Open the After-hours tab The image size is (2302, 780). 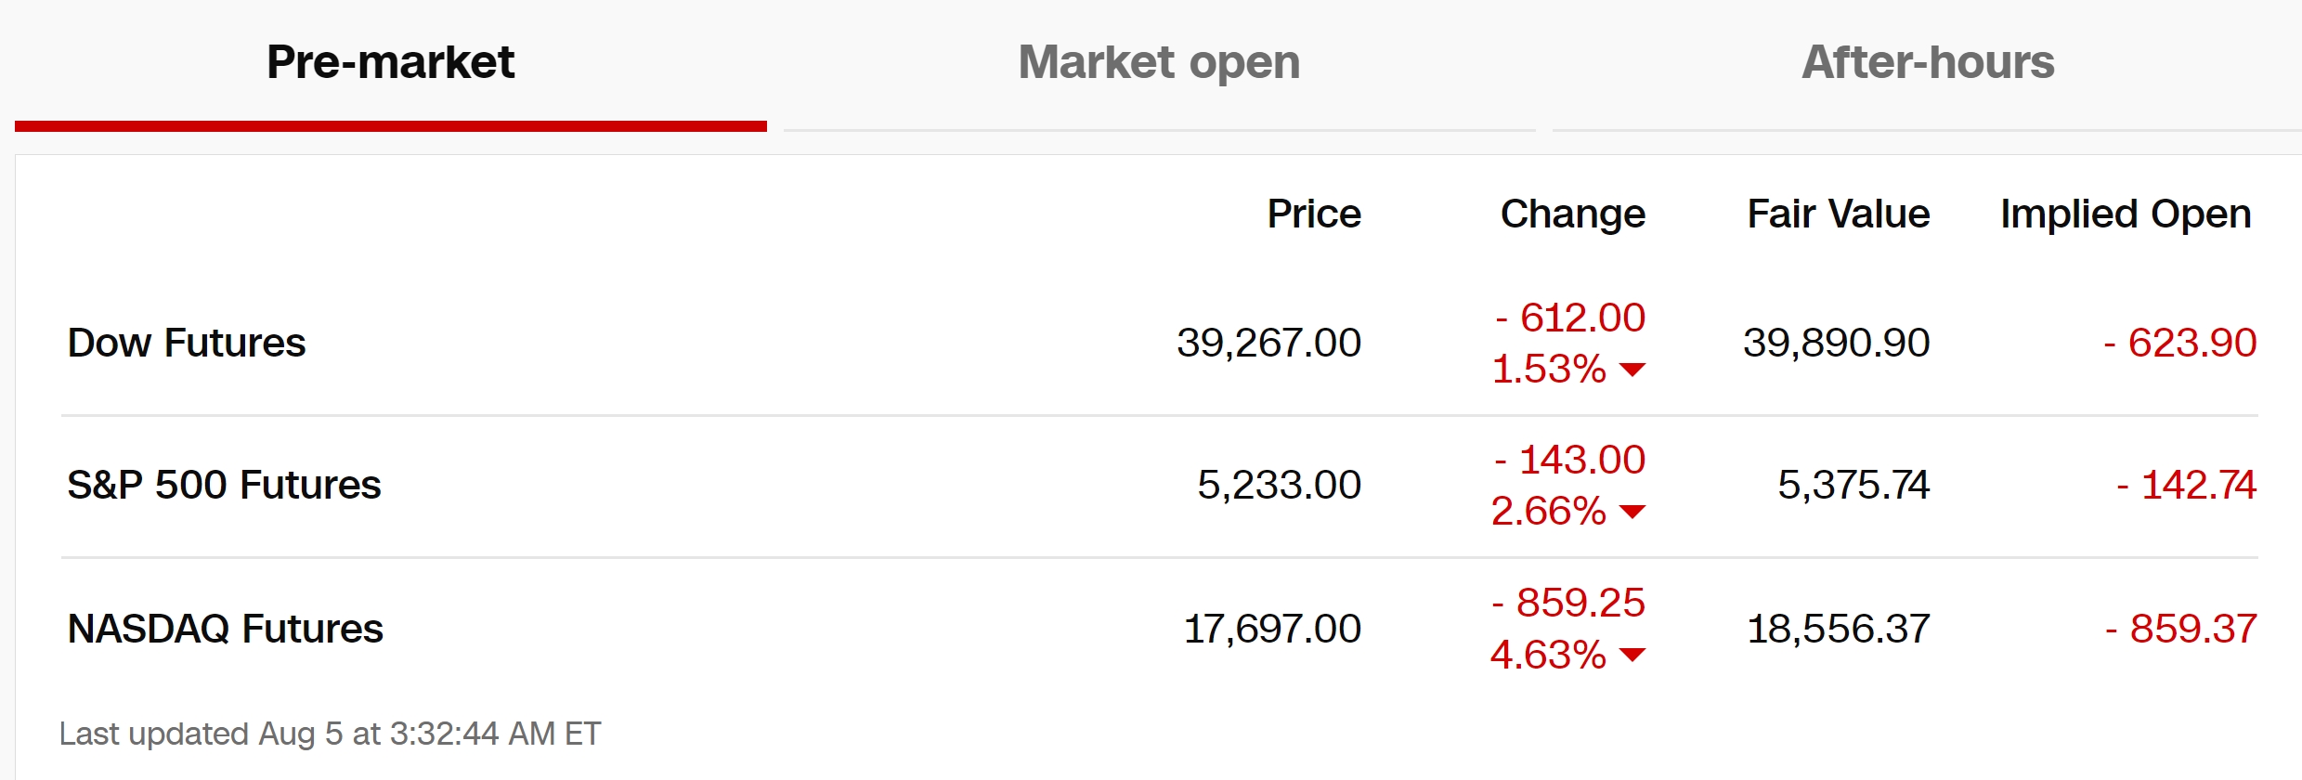click(x=1928, y=63)
